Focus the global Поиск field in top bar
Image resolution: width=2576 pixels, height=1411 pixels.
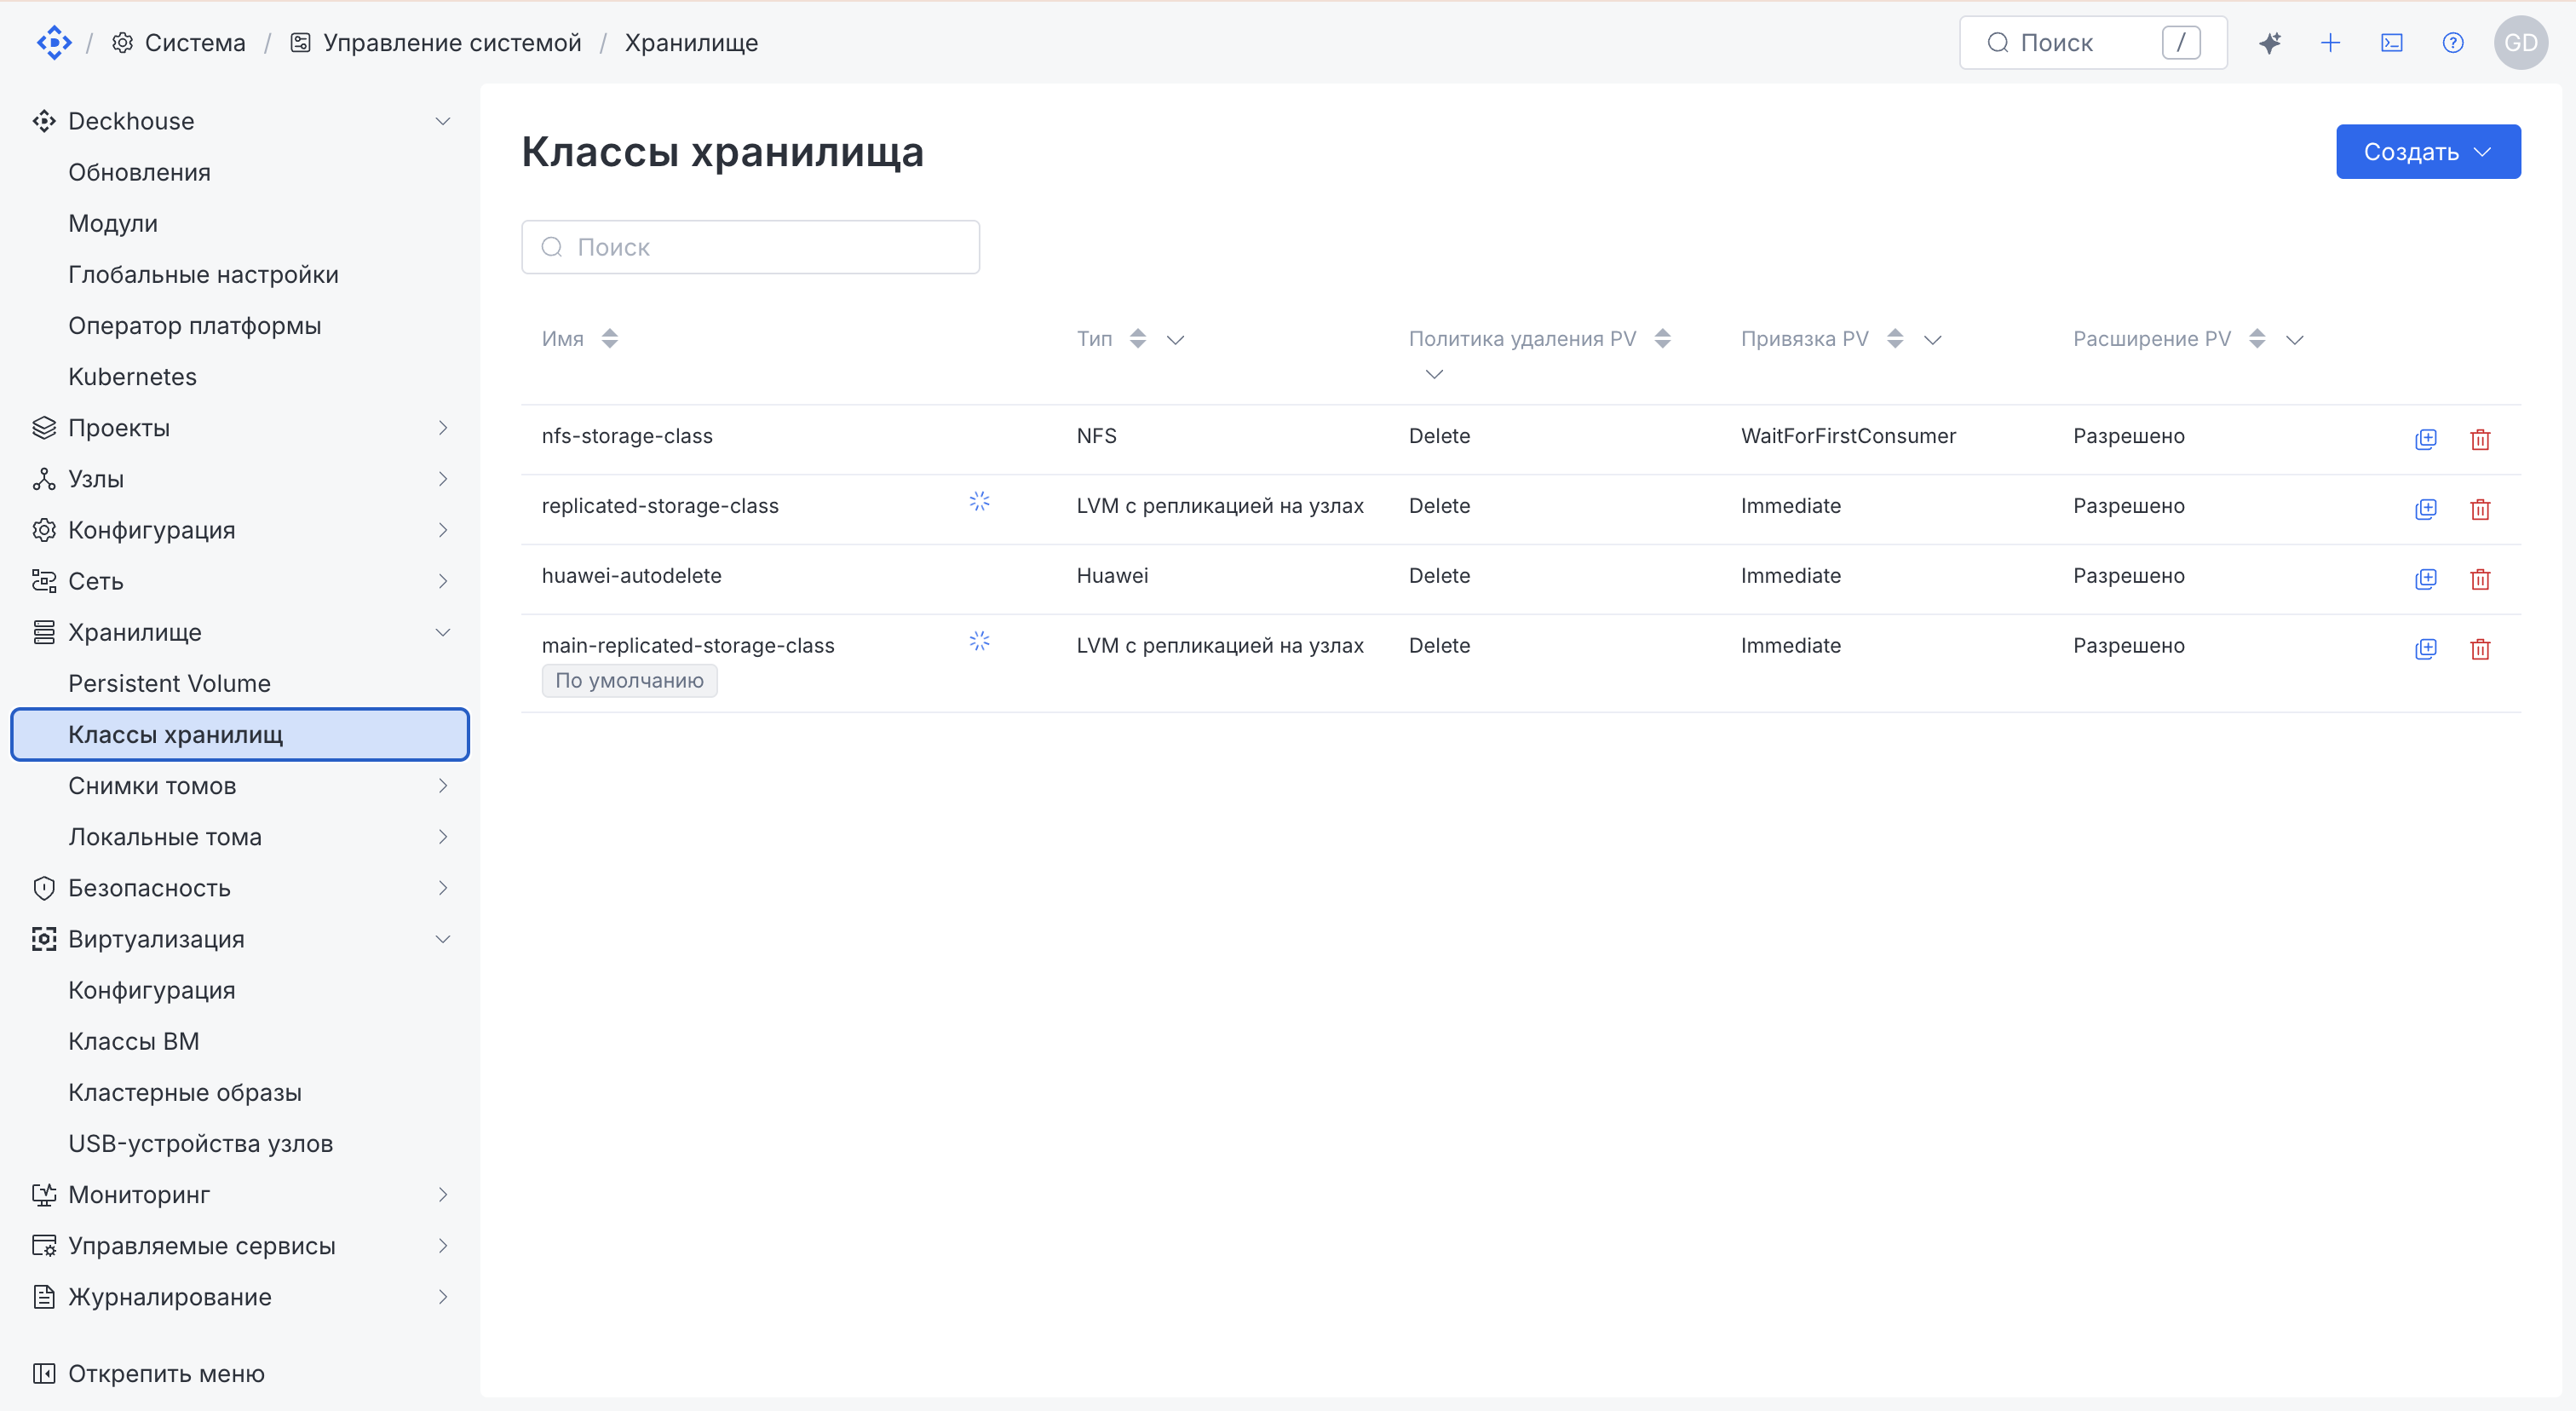coord(2093,42)
